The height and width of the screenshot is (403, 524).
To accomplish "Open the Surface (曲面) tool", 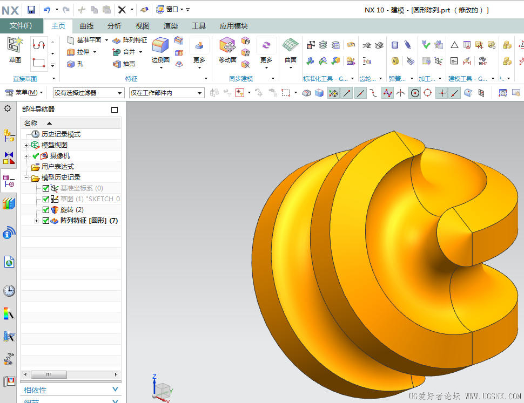I will coord(291,47).
